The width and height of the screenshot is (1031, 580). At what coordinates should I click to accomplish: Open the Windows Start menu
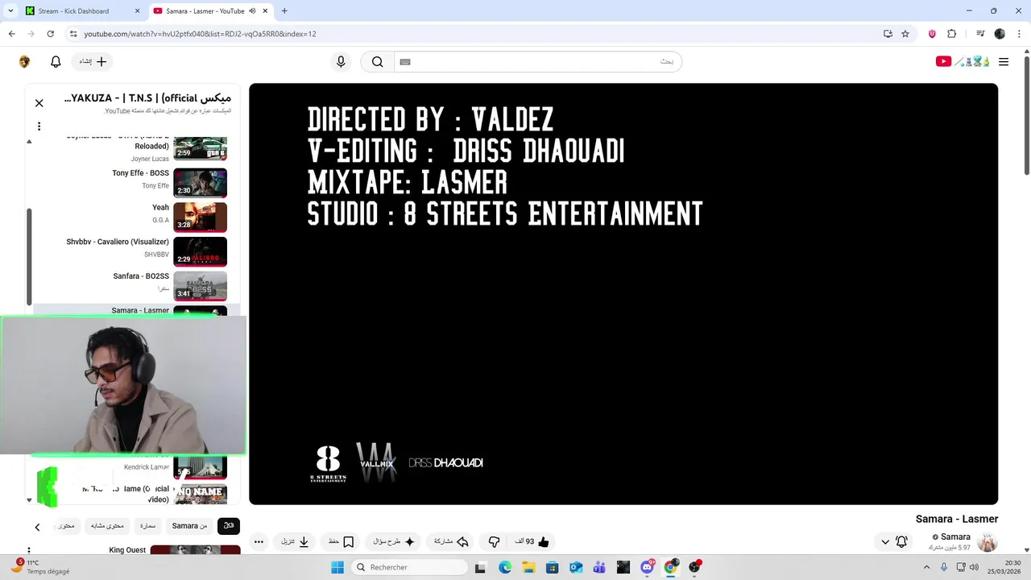click(x=337, y=567)
